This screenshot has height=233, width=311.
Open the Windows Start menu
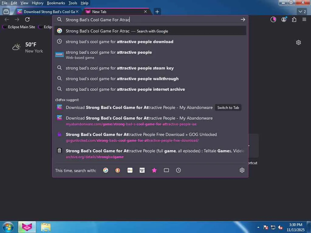8,227
